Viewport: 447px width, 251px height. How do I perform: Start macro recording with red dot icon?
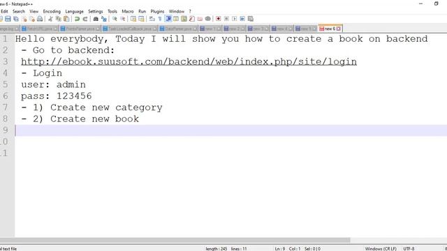[x=219, y=19]
